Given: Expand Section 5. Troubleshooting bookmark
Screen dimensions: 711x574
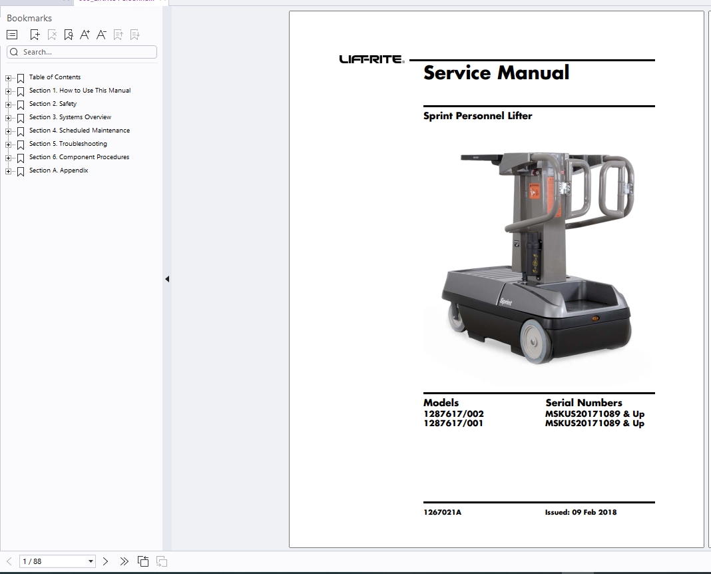Looking at the screenshot, I should [7, 144].
